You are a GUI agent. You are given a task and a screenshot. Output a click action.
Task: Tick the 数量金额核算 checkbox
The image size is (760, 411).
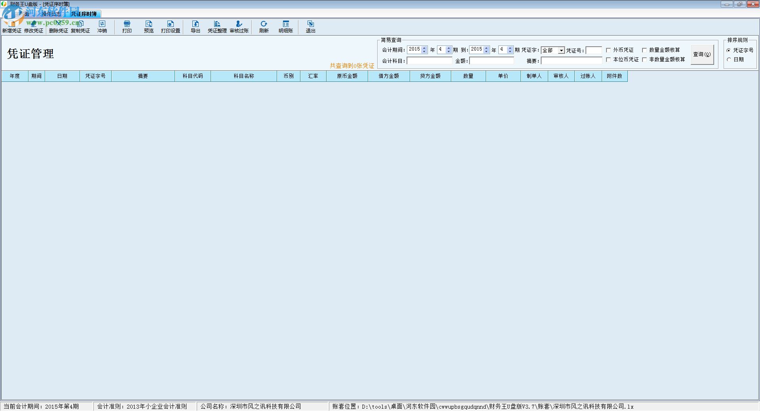[x=644, y=50]
